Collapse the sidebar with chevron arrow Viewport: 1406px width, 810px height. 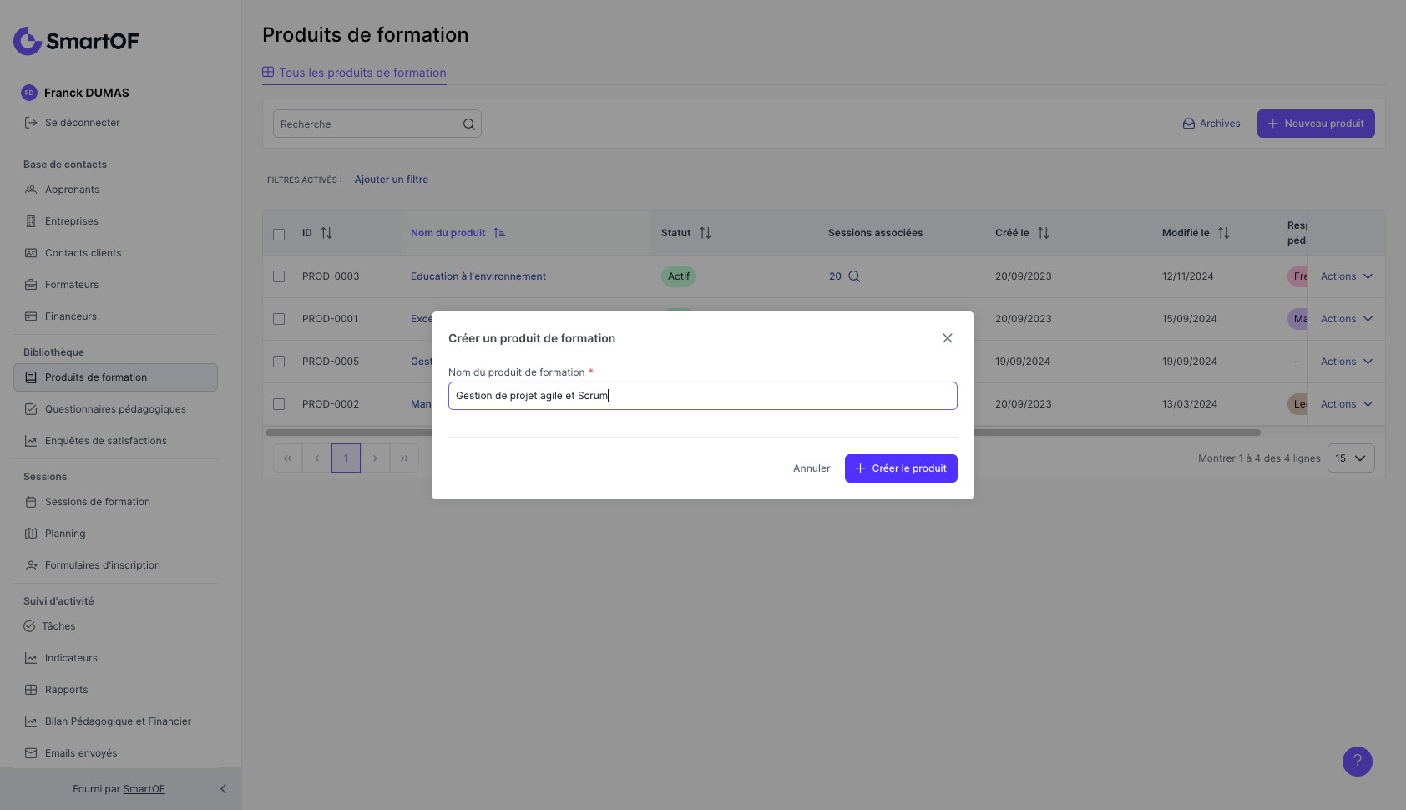(223, 789)
